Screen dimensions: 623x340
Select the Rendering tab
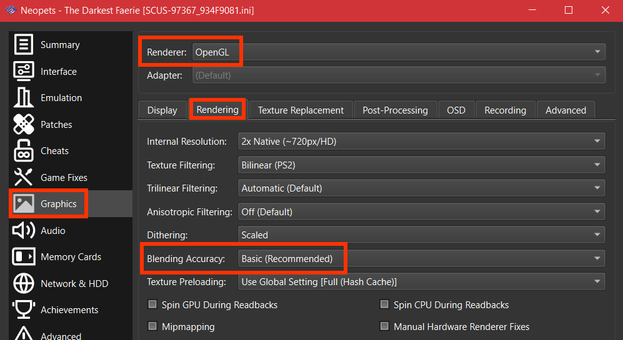tap(217, 110)
